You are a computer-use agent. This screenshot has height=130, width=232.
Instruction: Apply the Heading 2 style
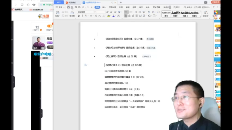pos(185,14)
